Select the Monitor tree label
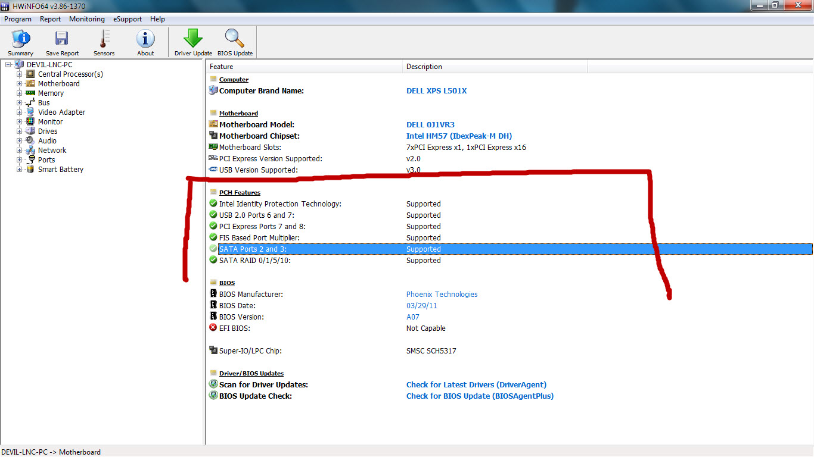814x457 pixels. 50,121
